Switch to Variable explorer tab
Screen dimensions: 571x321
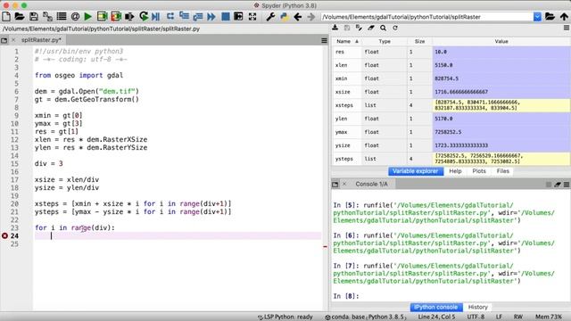(416, 171)
